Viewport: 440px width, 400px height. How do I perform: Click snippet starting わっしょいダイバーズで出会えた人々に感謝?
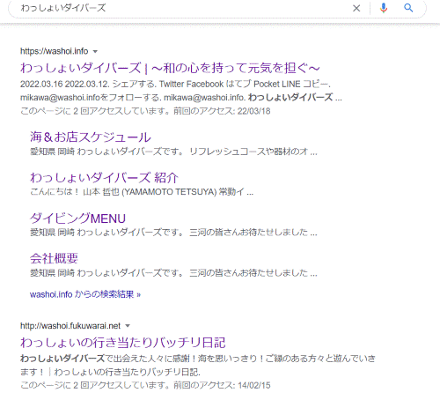point(198,359)
